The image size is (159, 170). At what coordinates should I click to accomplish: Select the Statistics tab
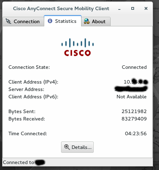62,21
